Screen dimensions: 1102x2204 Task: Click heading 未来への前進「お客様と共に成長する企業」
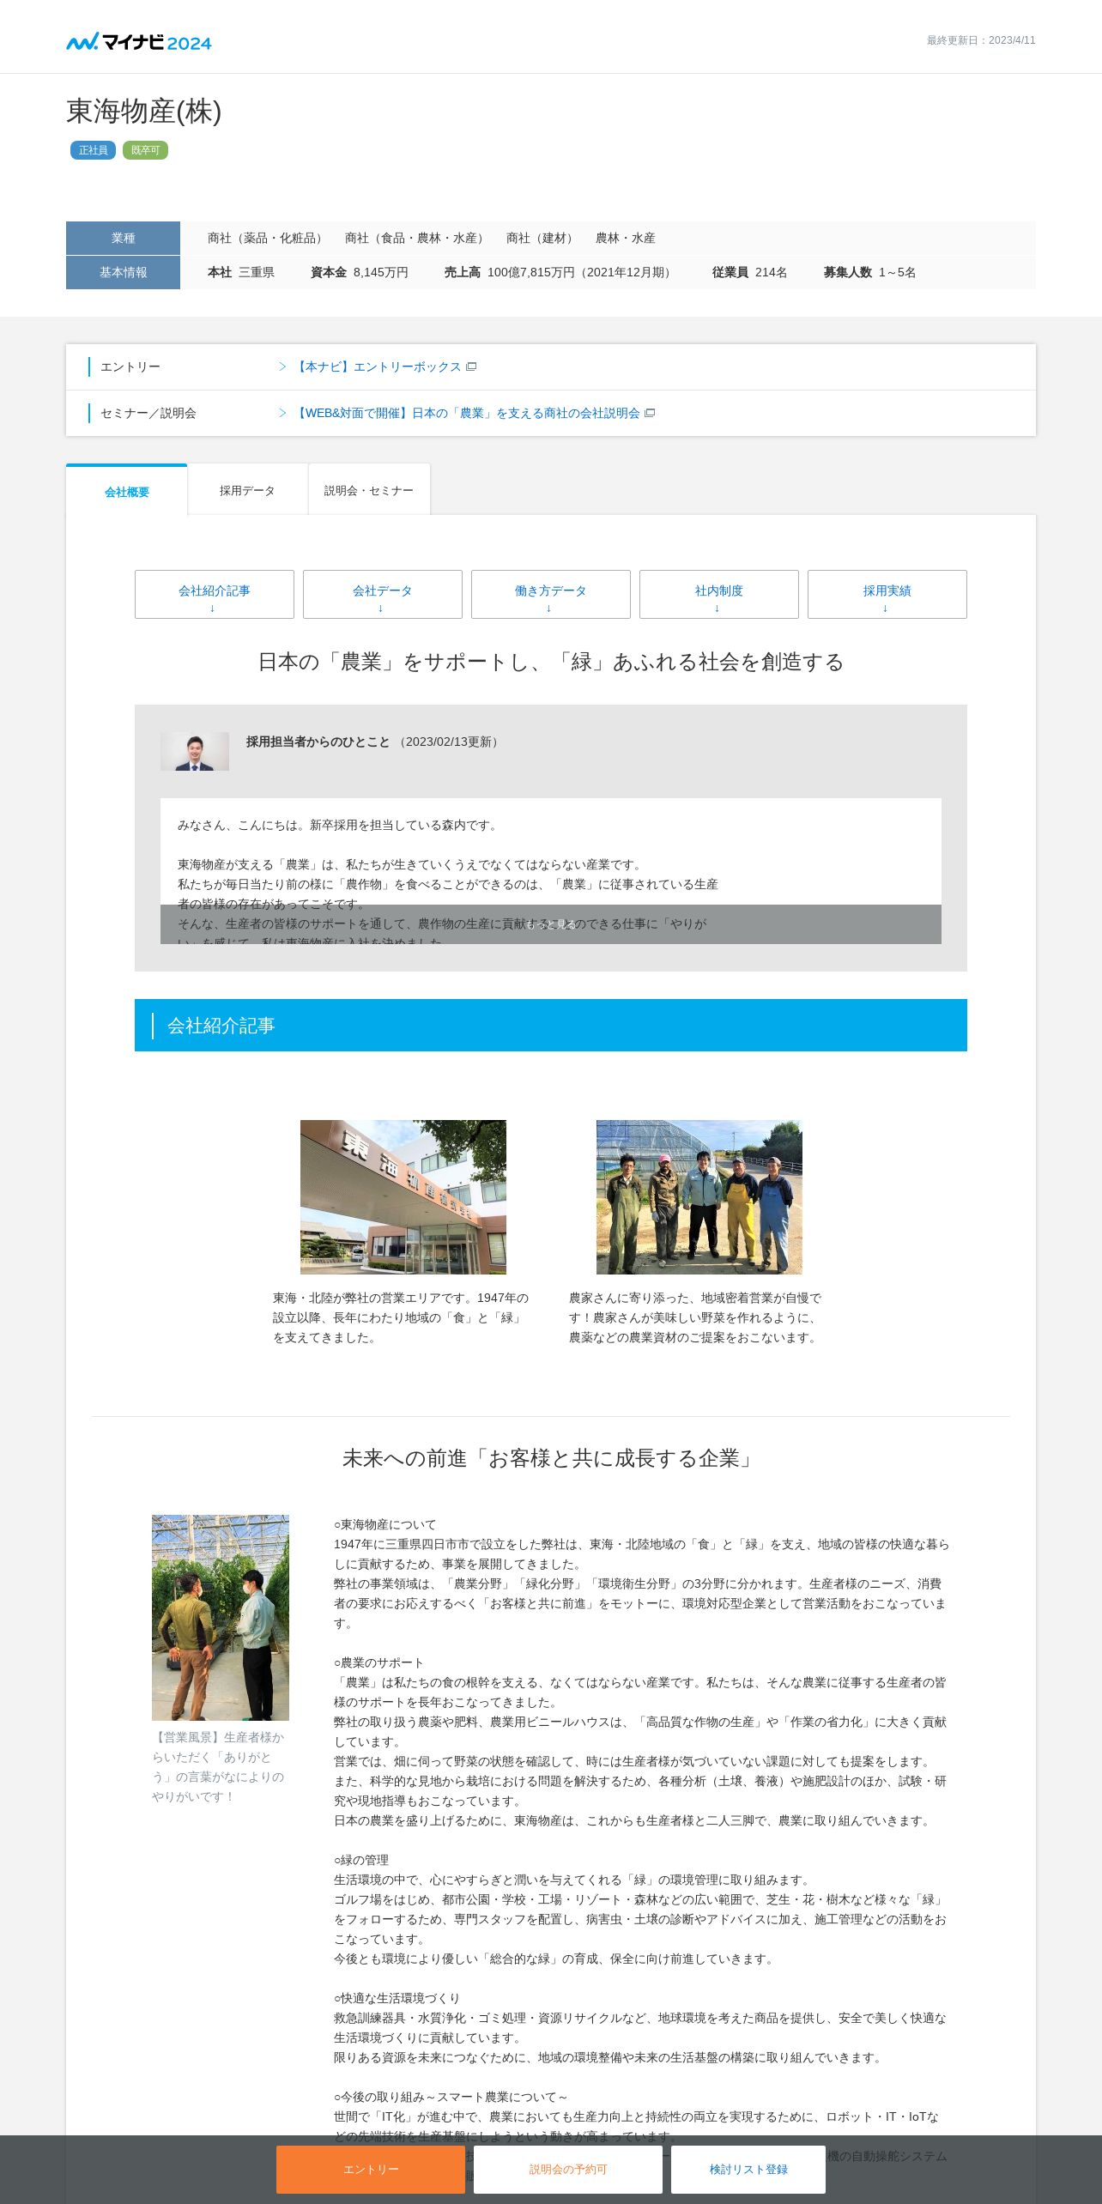(551, 1458)
